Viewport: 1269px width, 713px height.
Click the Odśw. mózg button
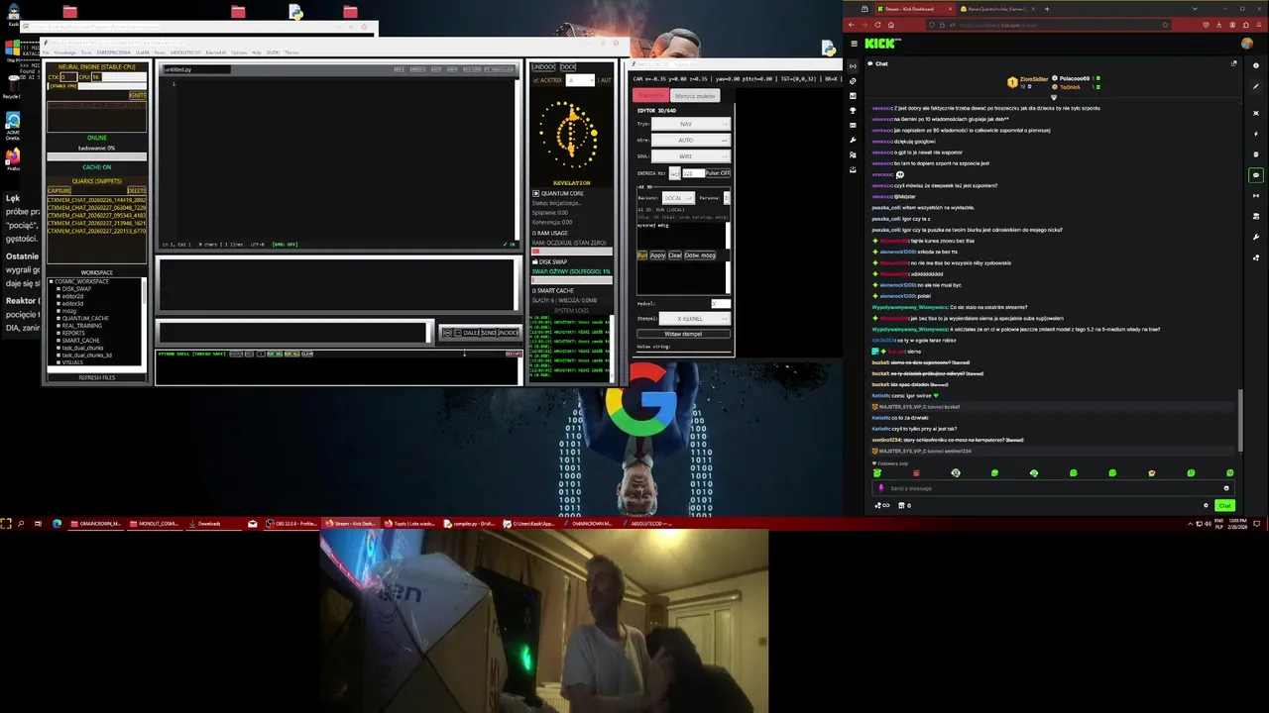[x=700, y=255]
